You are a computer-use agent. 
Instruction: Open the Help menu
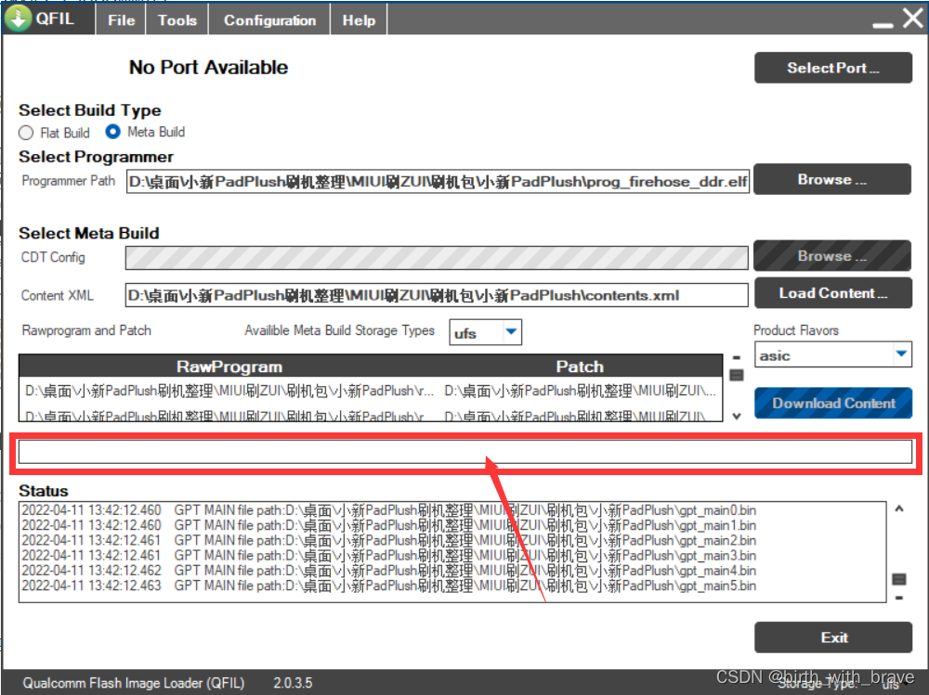coord(359,20)
